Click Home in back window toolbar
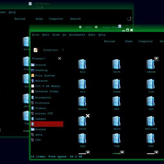This screenshot has height=164, width=164. pyautogui.click(x=39, y=19)
